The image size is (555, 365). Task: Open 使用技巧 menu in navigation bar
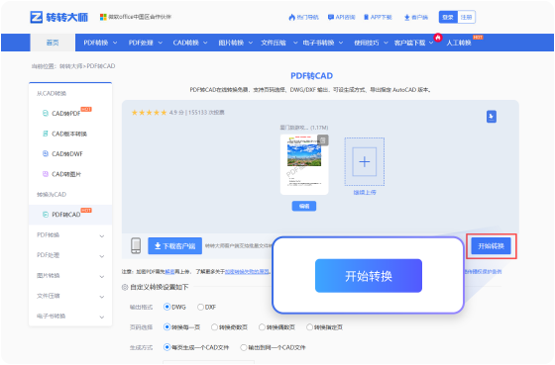[x=371, y=43]
